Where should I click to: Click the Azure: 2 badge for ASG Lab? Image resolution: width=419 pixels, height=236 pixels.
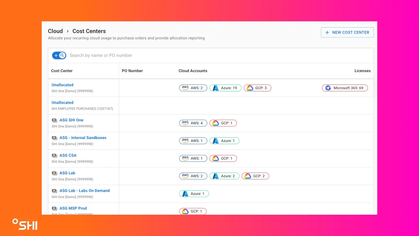224,176
